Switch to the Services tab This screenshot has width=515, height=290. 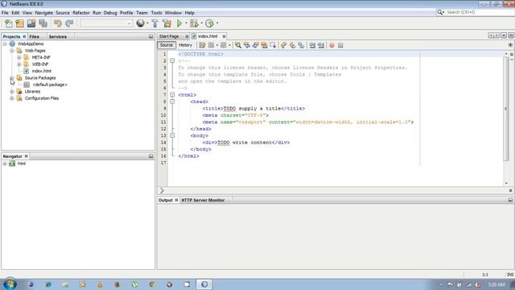[58, 36]
